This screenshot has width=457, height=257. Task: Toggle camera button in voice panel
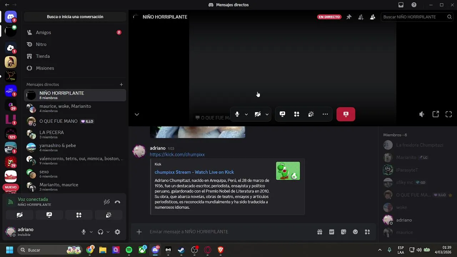20,215
